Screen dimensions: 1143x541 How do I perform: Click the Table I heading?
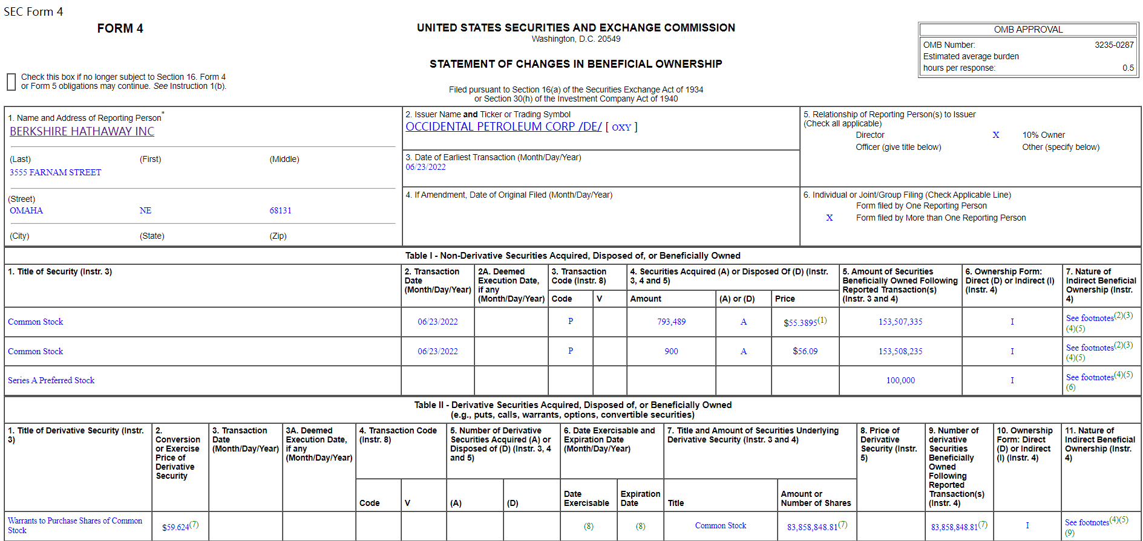(x=572, y=256)
